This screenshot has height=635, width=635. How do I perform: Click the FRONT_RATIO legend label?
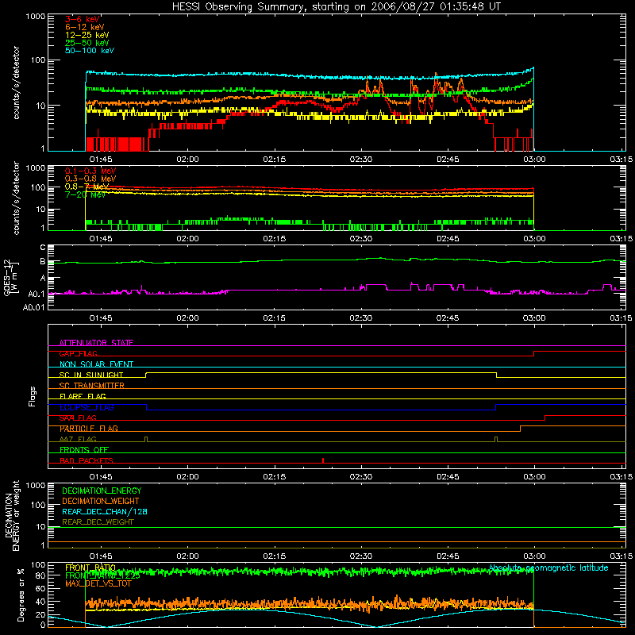pyautogui.click(x=90, y=568)
